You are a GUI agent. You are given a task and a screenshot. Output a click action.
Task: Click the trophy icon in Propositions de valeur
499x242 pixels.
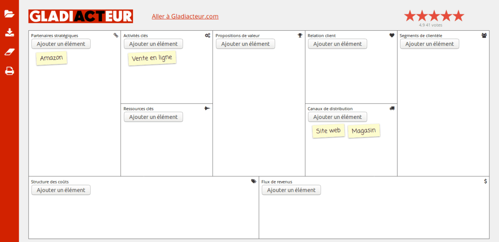coord(300,35)
